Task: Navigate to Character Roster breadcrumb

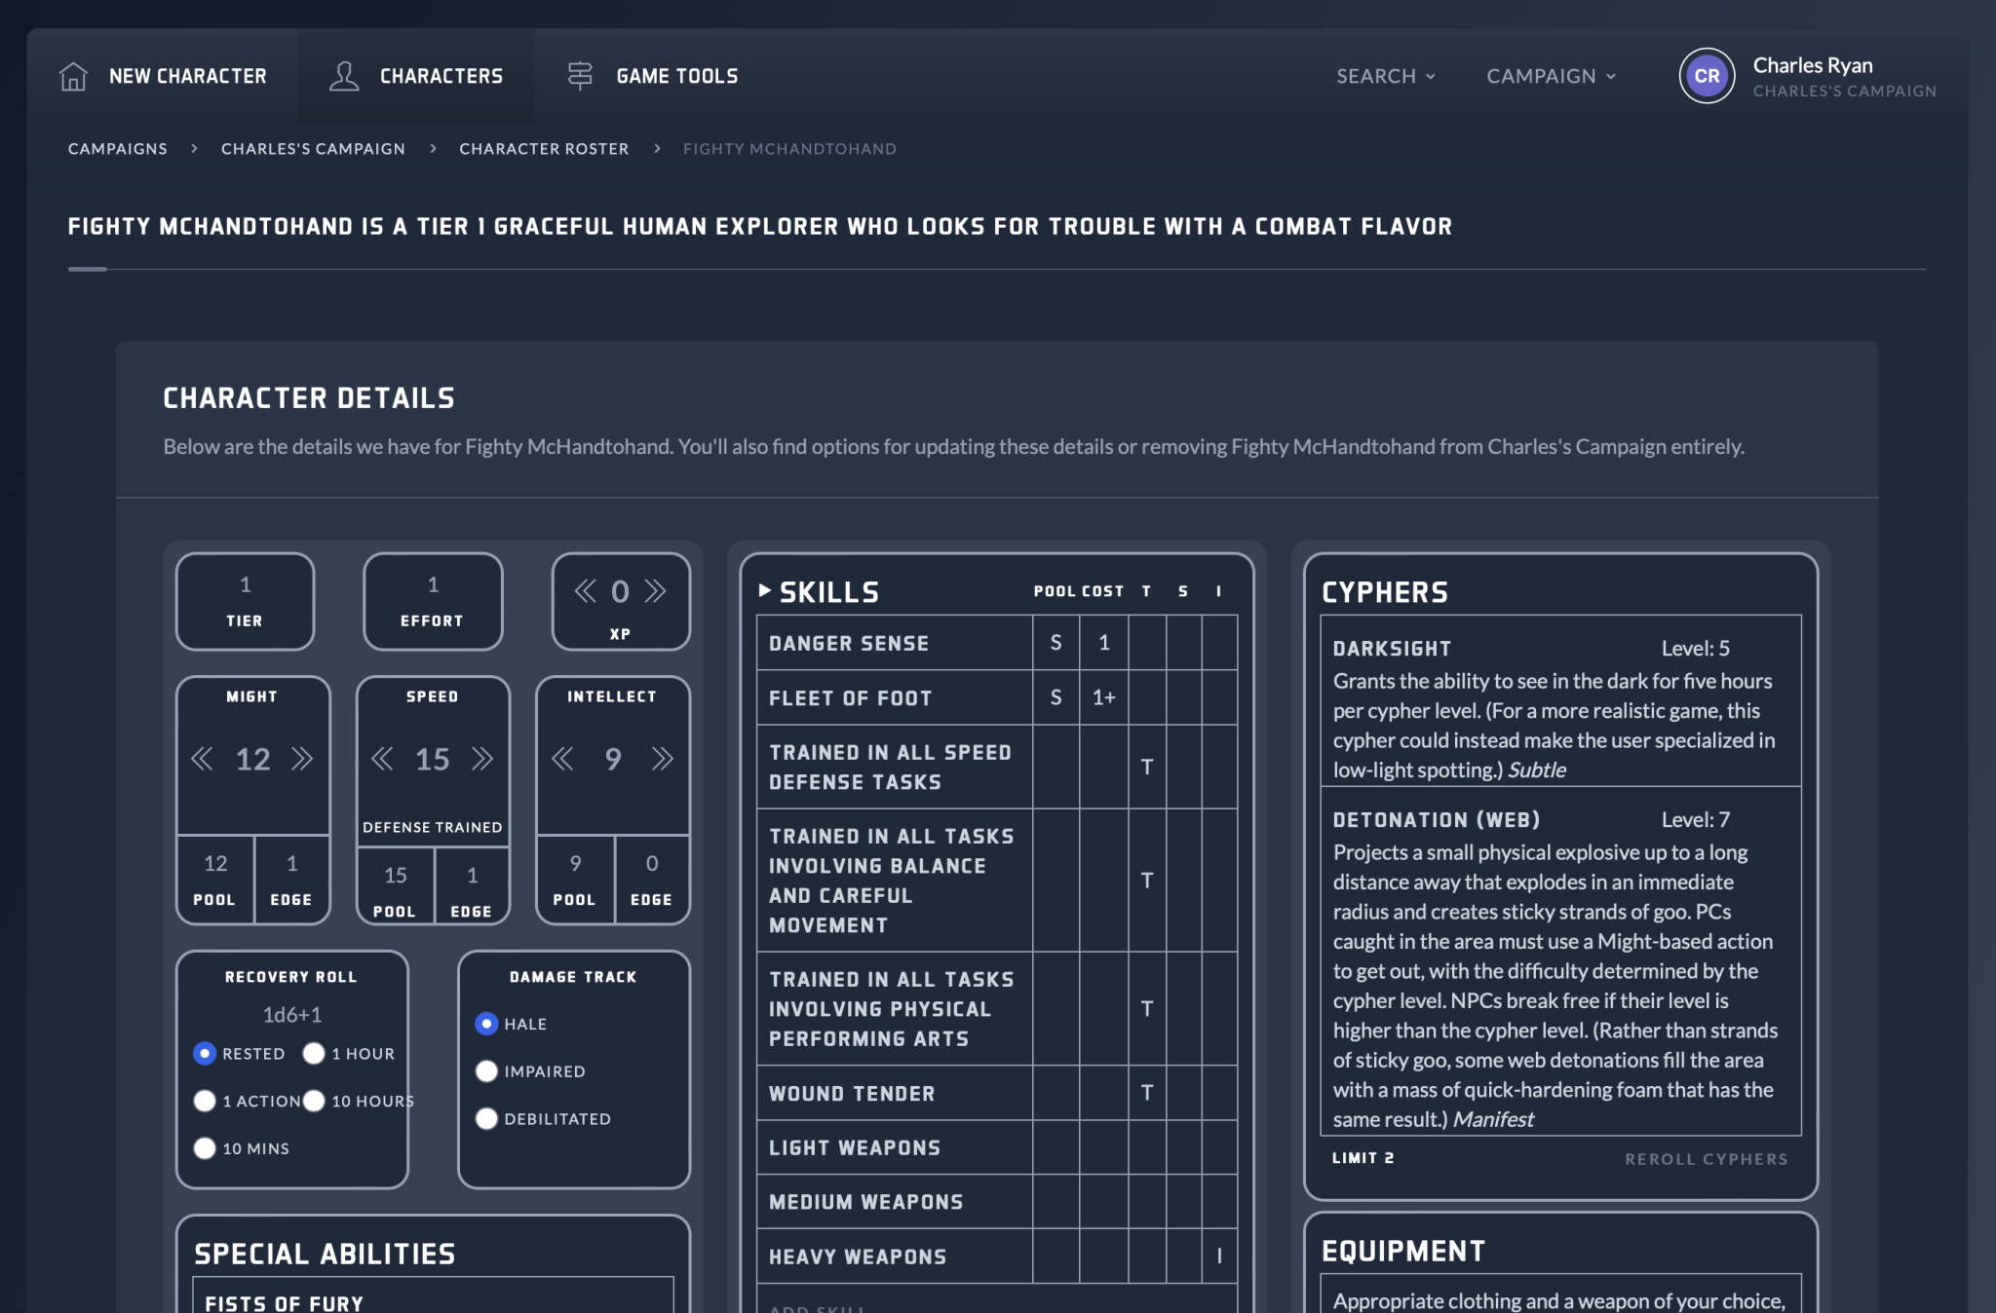Action: [x=544, y=148]
